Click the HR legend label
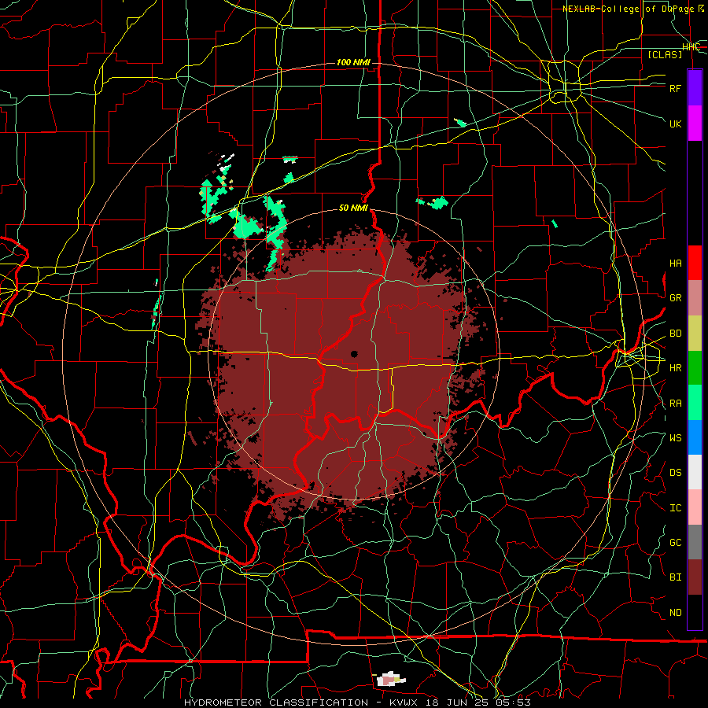The width and height of the screenshot is (708, 708). [x=676, y=368]
